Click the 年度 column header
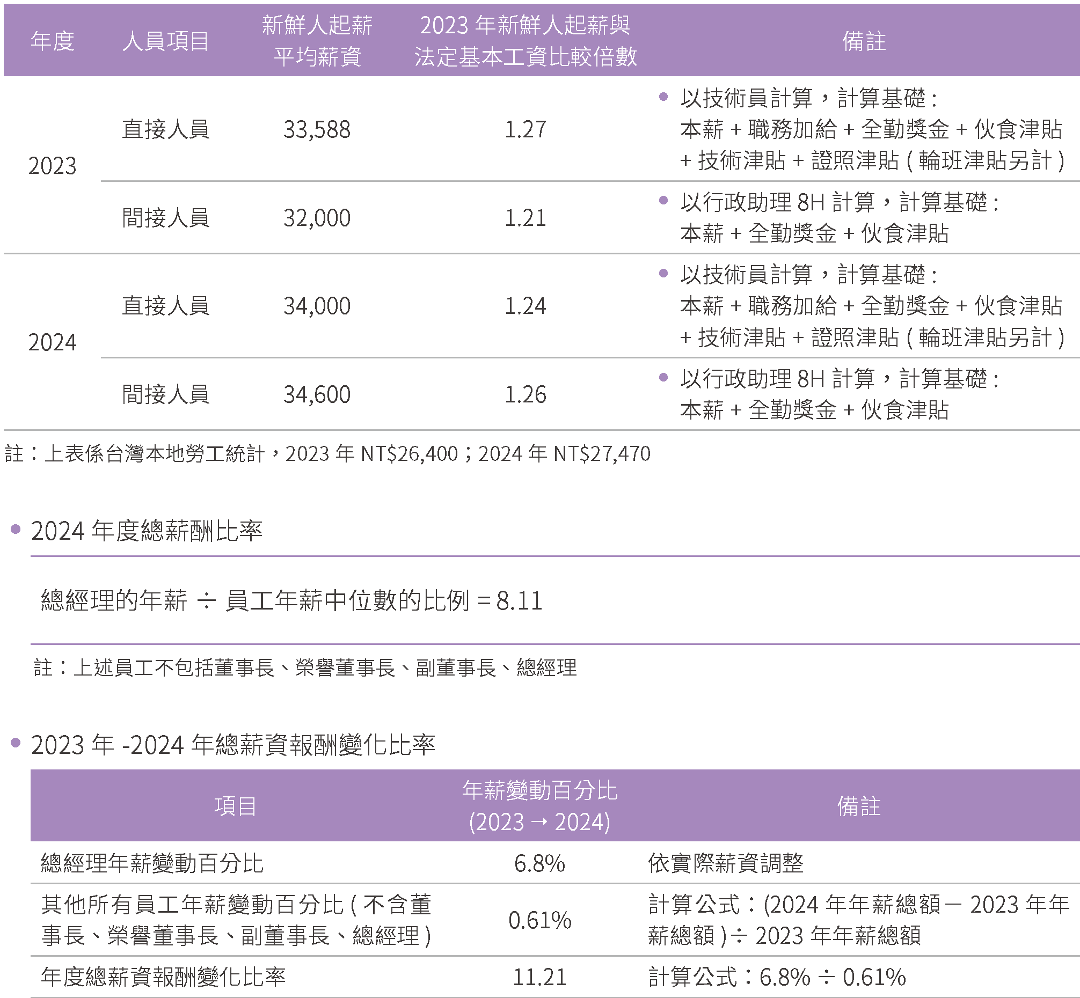The height and width of the screenshot is (998, 1080). click(x=53, y=41)
